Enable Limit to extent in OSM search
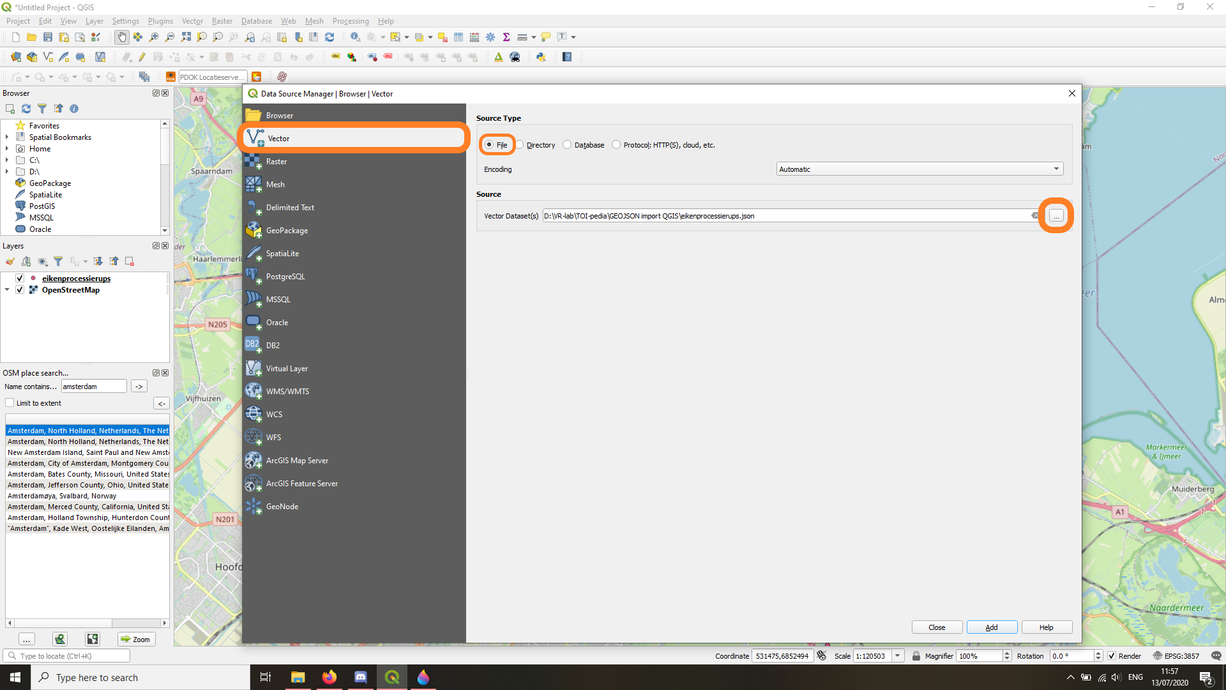Image resolution: width=1226 pixels, height=690 pixels. pyautogui.click(x=10, y=402)
